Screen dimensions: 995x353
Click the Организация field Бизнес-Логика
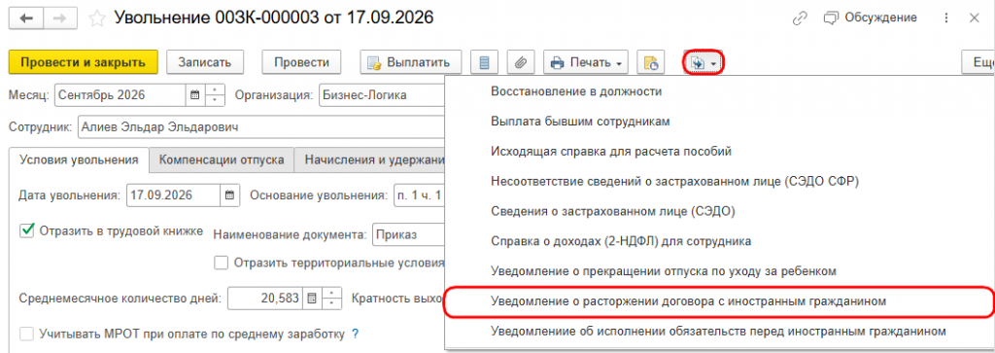pos(382,96)
